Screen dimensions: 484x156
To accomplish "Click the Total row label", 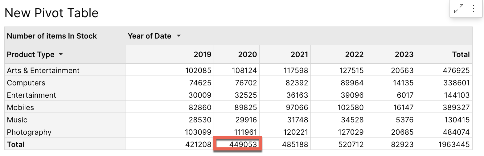I will click(16, 144).
